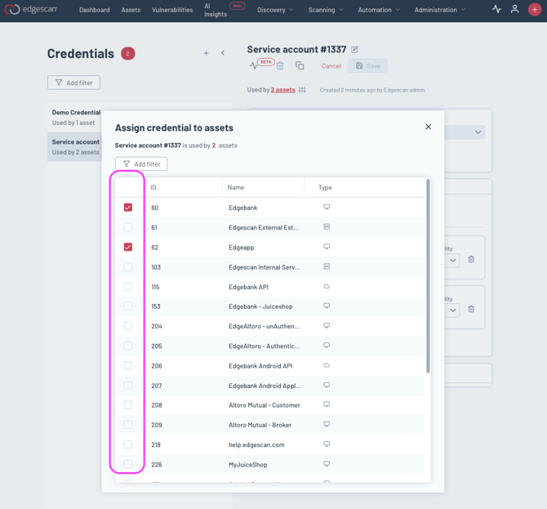Open the Scanning dropdown menu
Screen dimensions: 547x509
(326, 10)
